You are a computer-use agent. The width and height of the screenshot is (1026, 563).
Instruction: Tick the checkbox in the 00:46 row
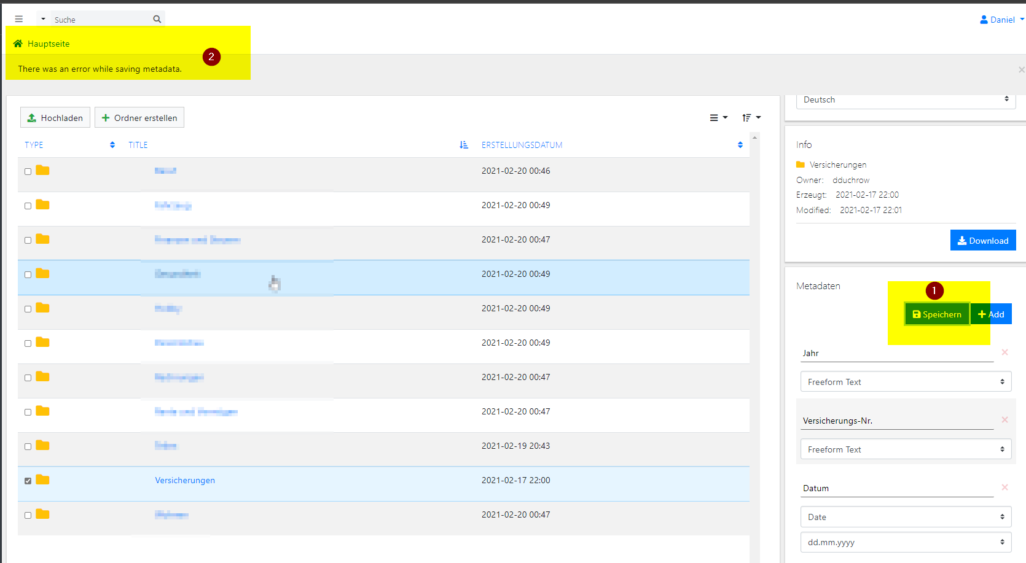[28, 171]
